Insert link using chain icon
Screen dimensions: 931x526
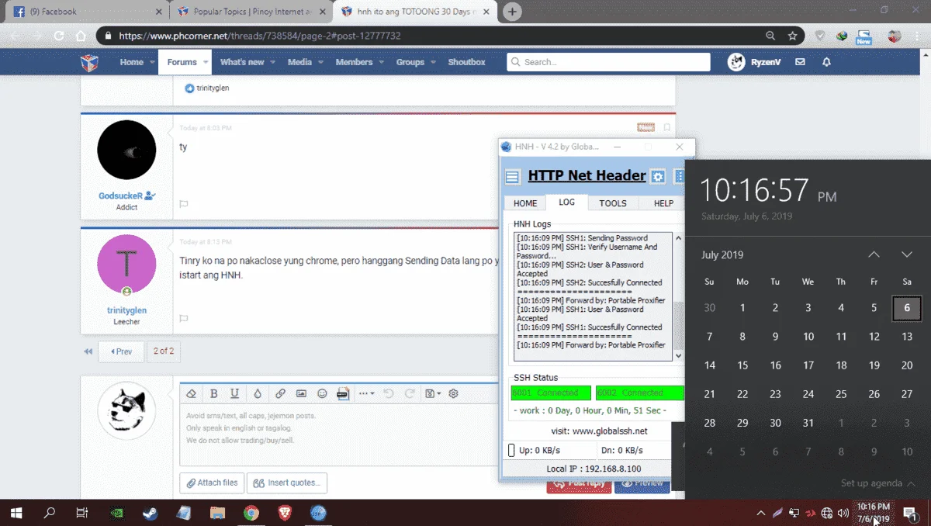click(x=280, y=393)
